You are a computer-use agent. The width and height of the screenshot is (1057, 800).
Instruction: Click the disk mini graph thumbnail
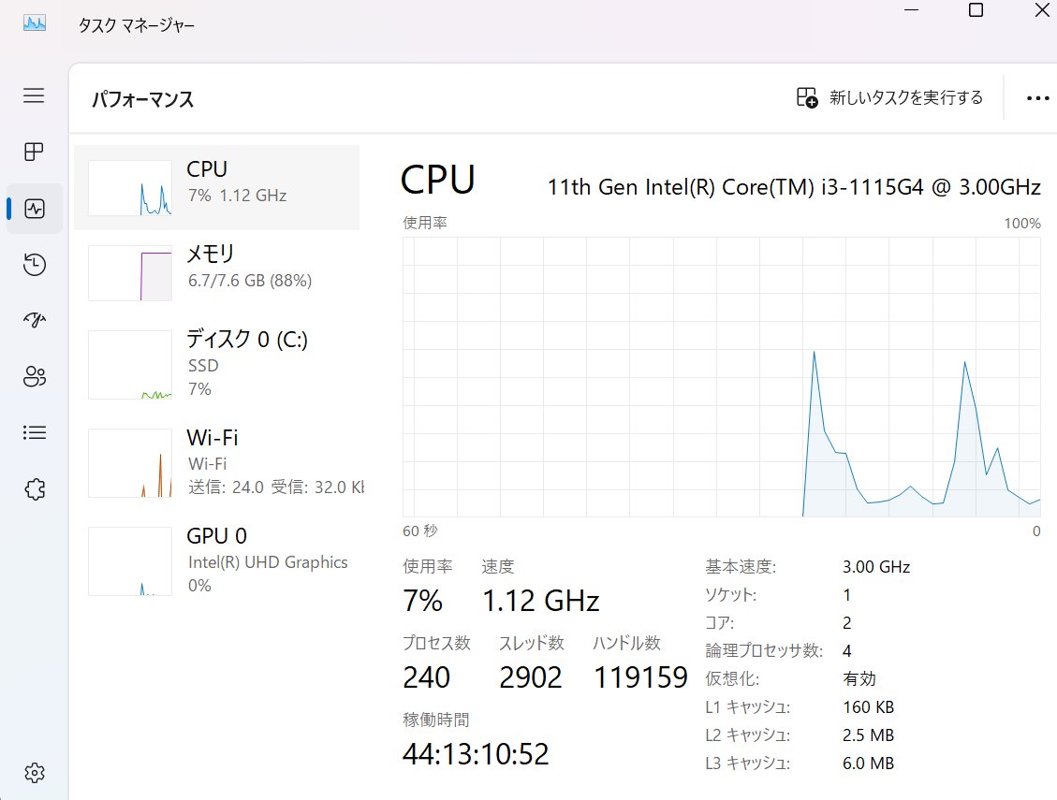[130, 365]
